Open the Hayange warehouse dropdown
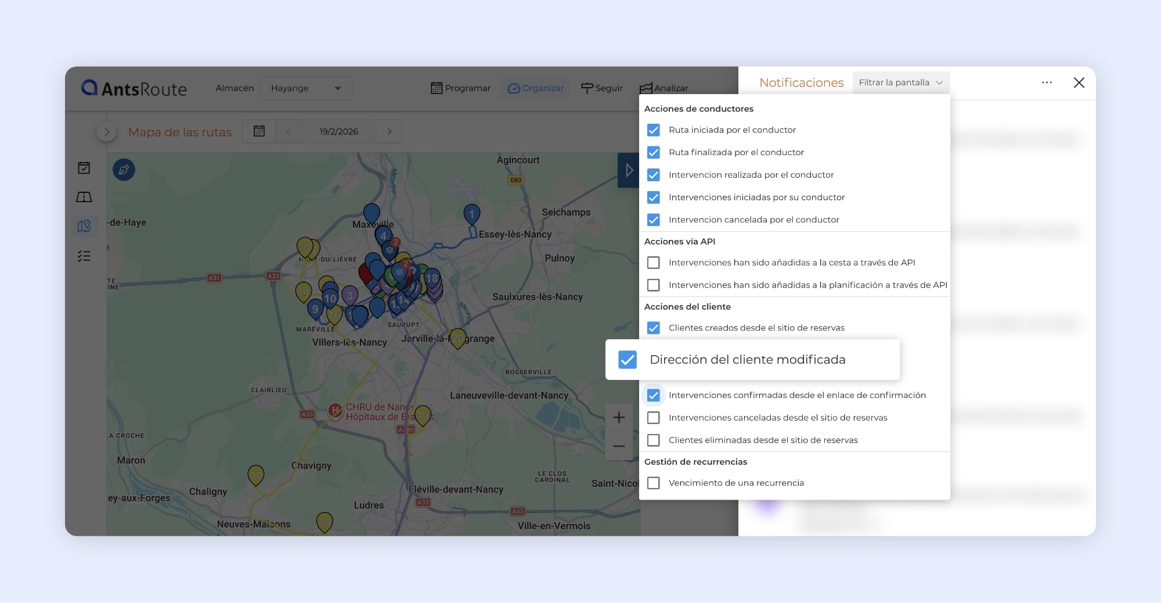Viewport: 1161px width, 603px height. [x=306, y=88]
